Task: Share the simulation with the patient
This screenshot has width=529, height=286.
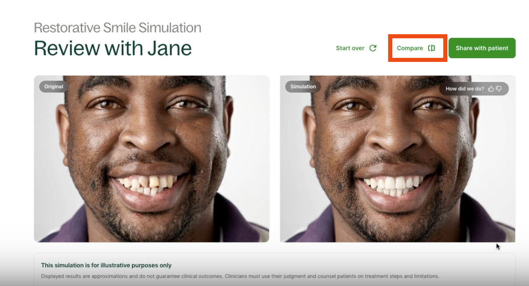Action: 482,48
